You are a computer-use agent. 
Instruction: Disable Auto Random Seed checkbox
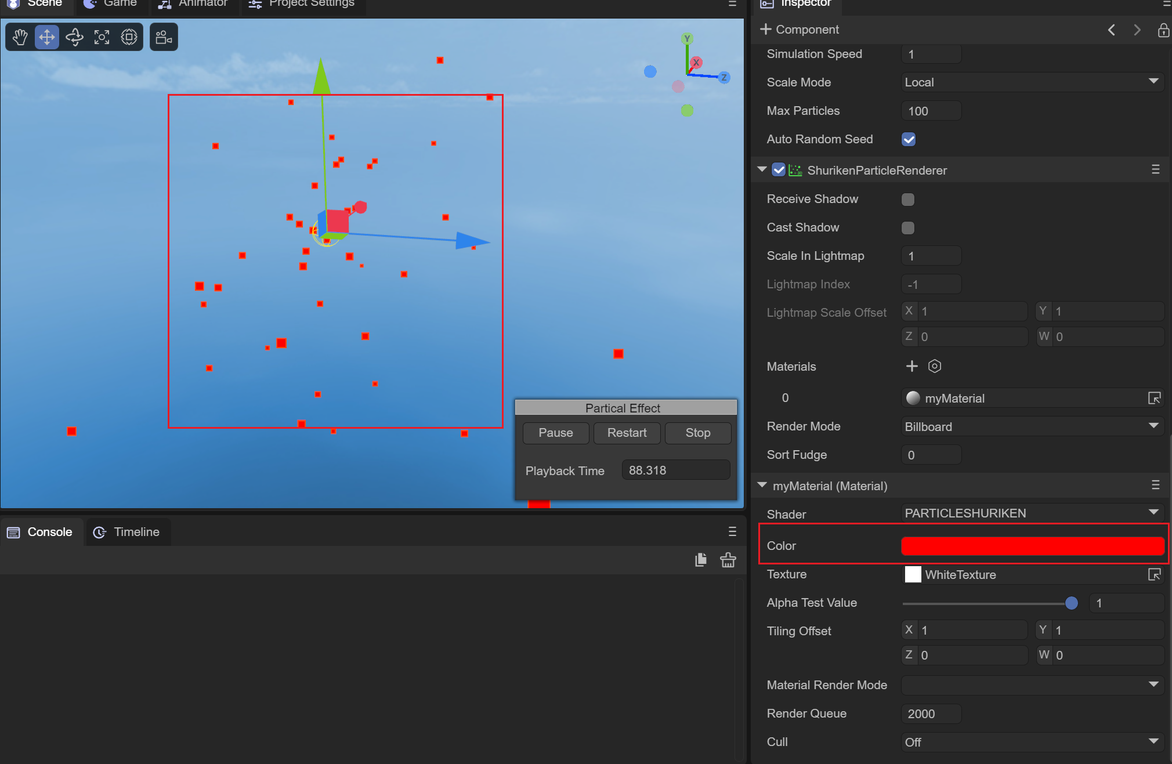coord(909,139)
